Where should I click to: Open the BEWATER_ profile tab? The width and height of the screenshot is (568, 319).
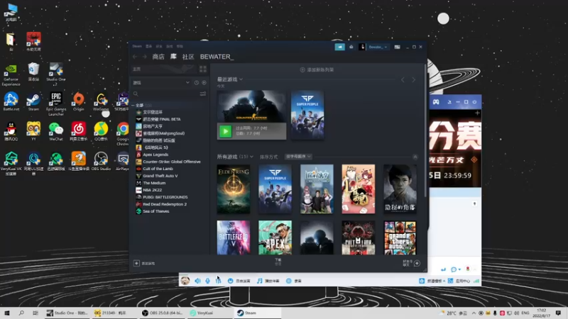click(x=217, y=57)
